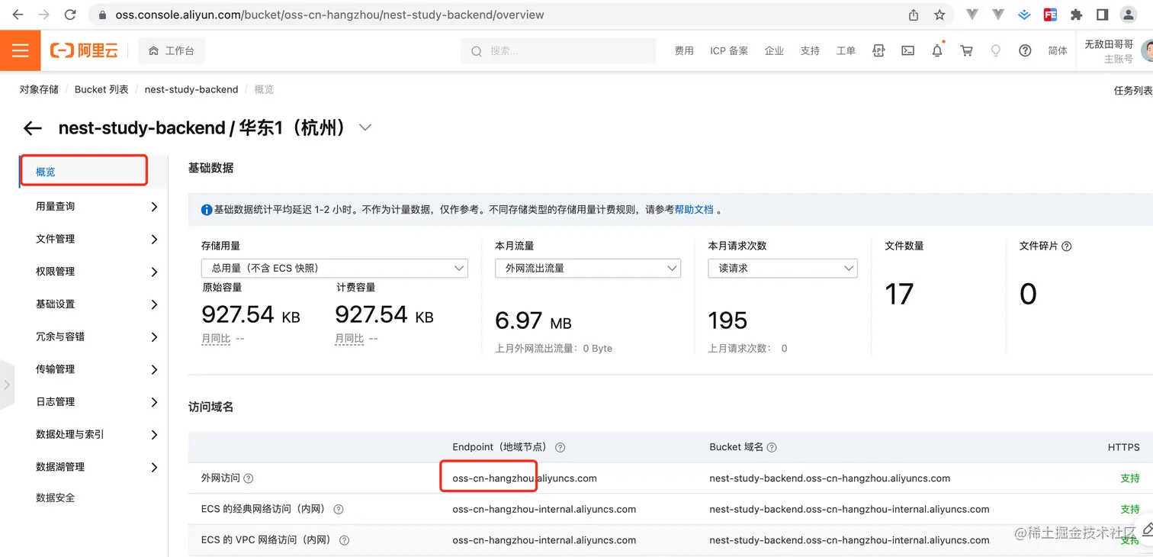Open 数据安全 in the sidebar
The height and width of the screenshot is (557, 1153).
pos(56,497)
